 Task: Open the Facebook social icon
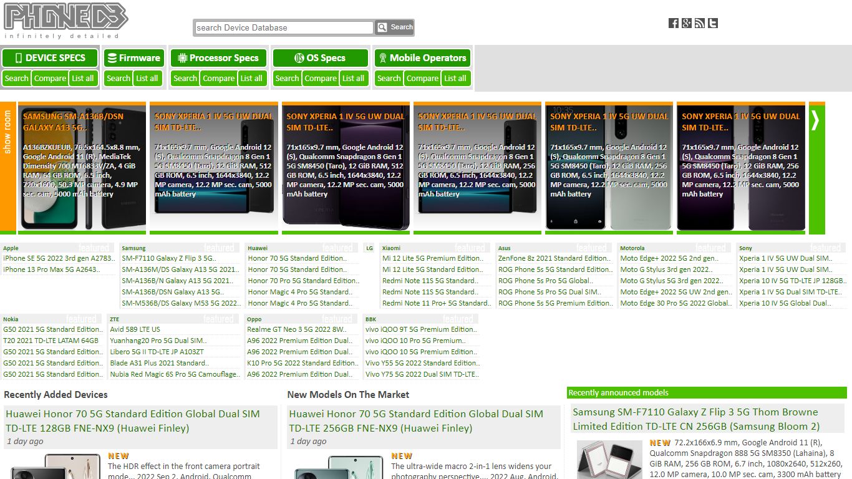coord(674,23)
